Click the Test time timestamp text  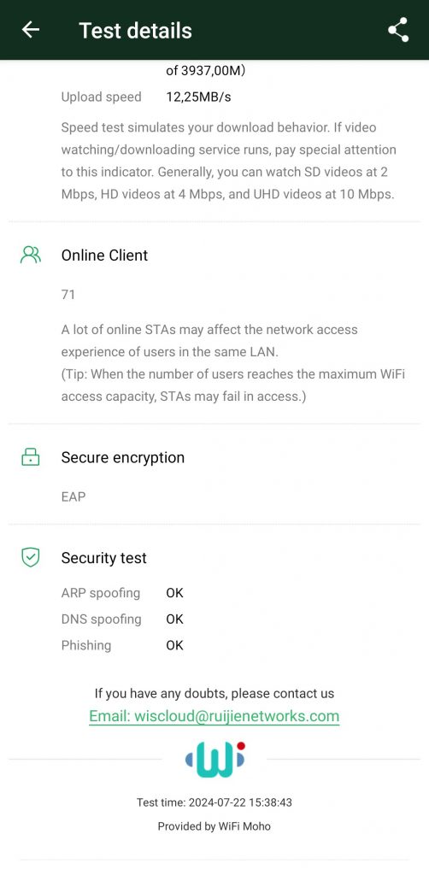point(214,802)
